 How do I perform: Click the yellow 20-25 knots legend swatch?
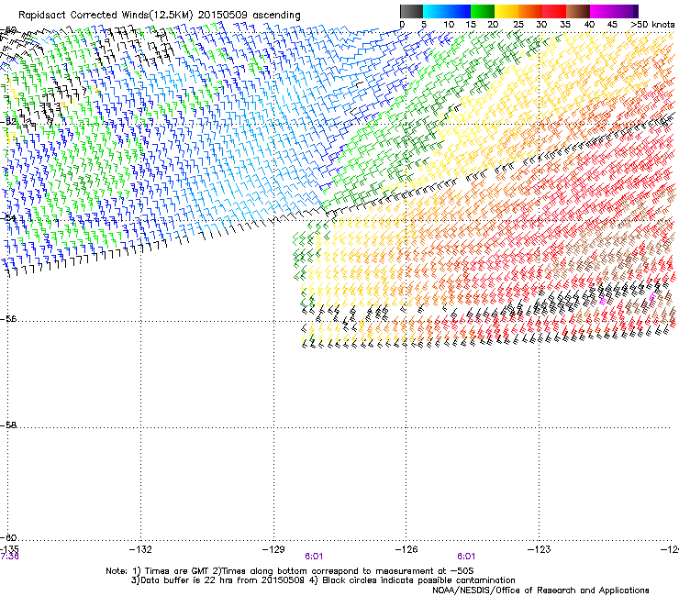click(506, 11)
